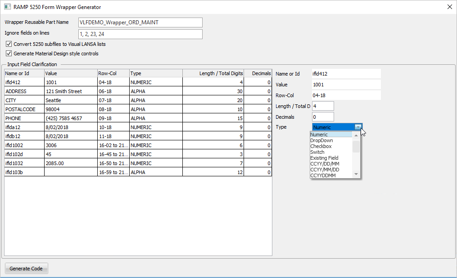Click the Wrapper Reusable Part Name field

140,22
